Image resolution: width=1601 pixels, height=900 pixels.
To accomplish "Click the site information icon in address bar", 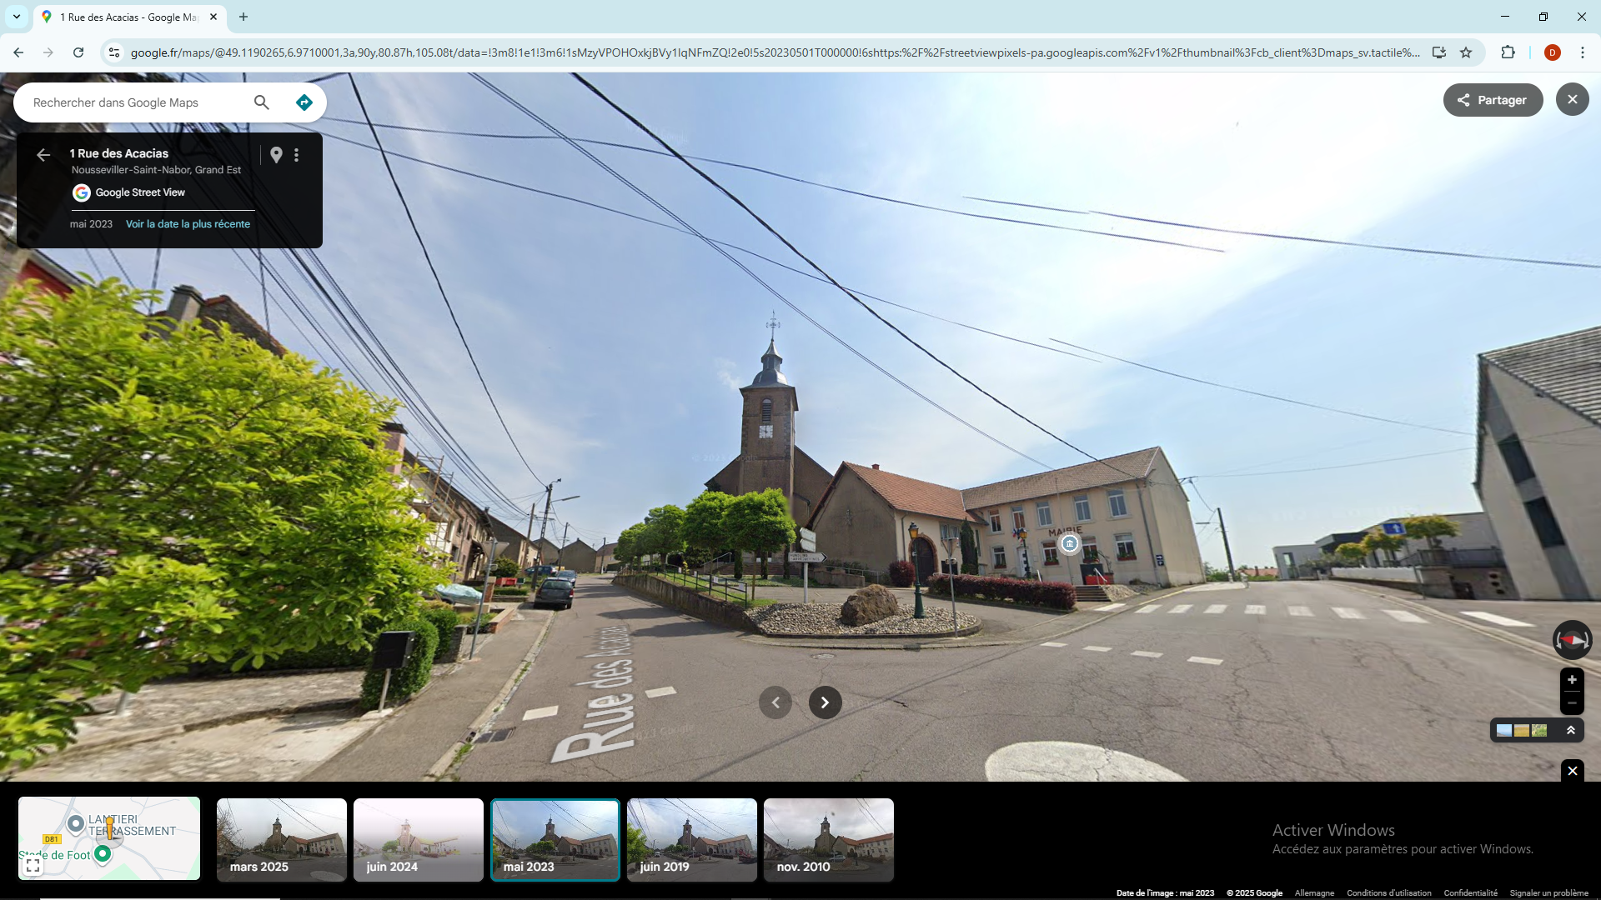I will (114, 52).
